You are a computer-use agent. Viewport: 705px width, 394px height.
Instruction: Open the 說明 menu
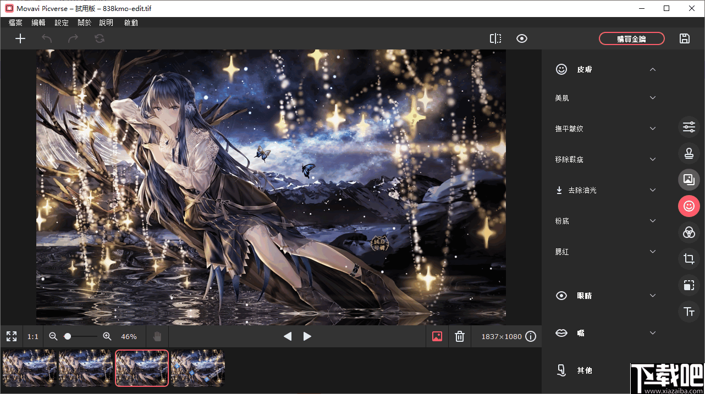[106, 23]
